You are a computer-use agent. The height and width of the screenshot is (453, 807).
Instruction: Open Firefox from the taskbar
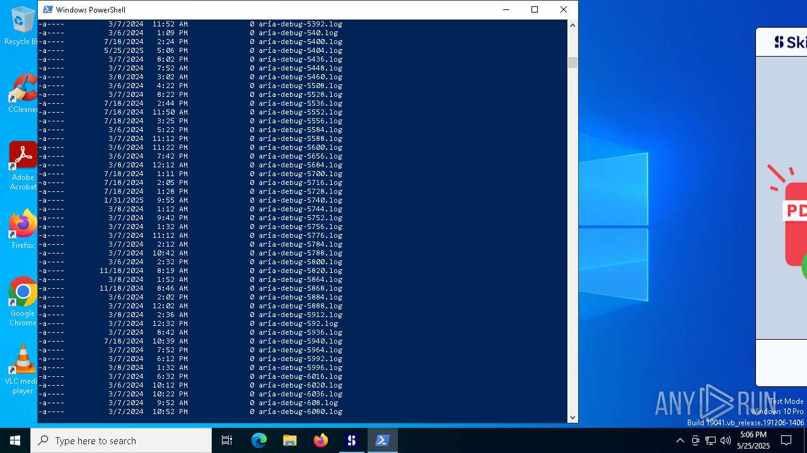click(x=321, y=440)
